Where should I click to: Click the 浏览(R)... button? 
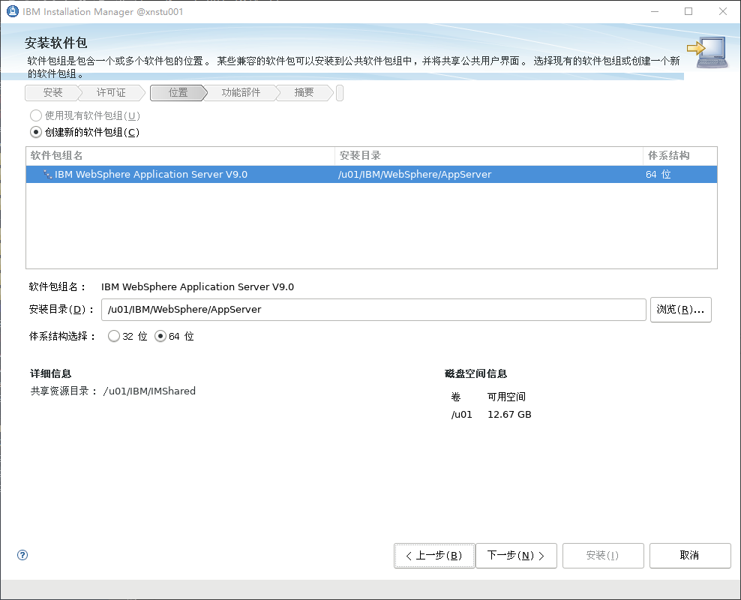click(x=680, y=310)
